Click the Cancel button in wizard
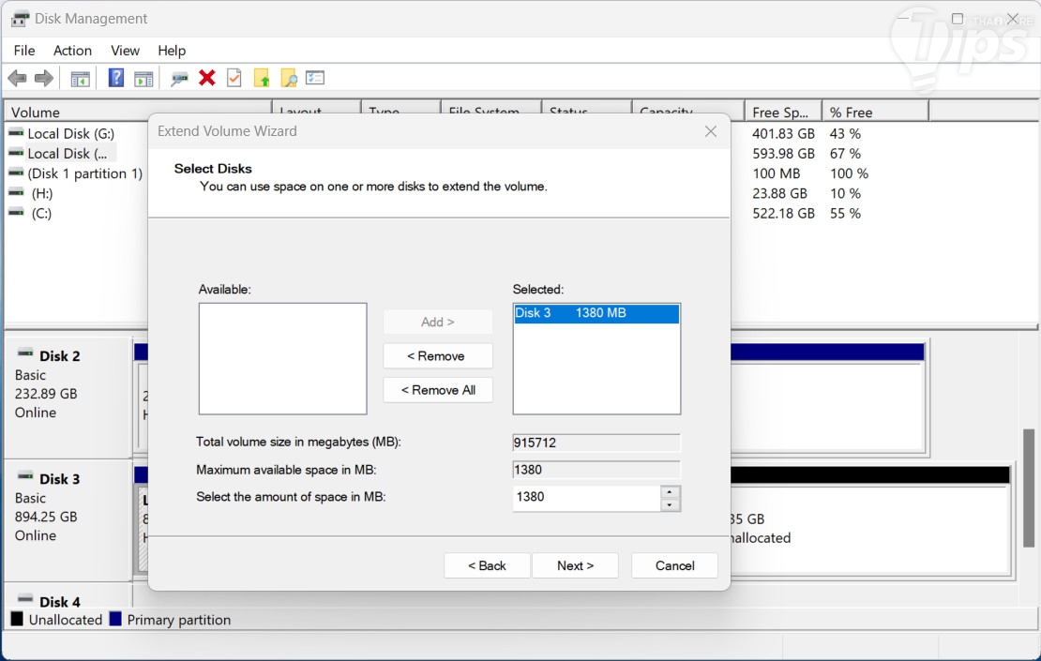The height and width of the screenshot is (661, 1041). click(674, 565)
